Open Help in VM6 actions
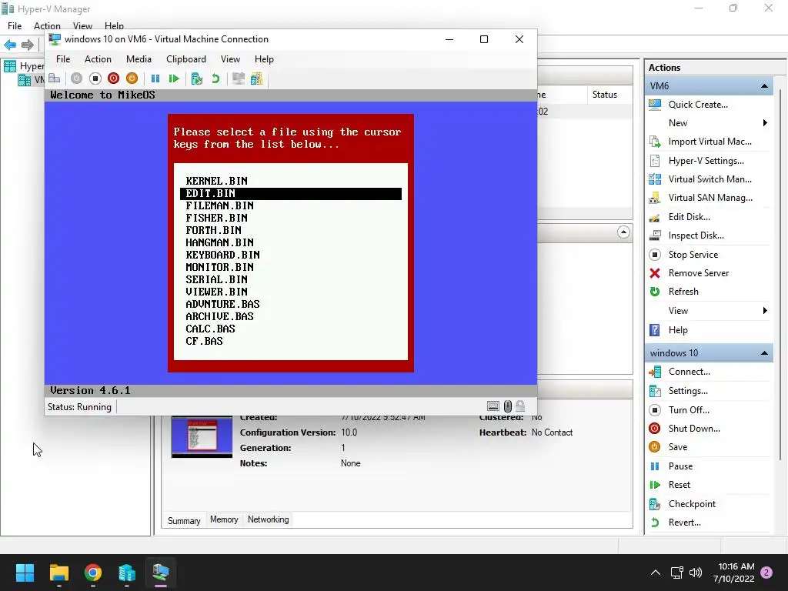 pos(678,330)
